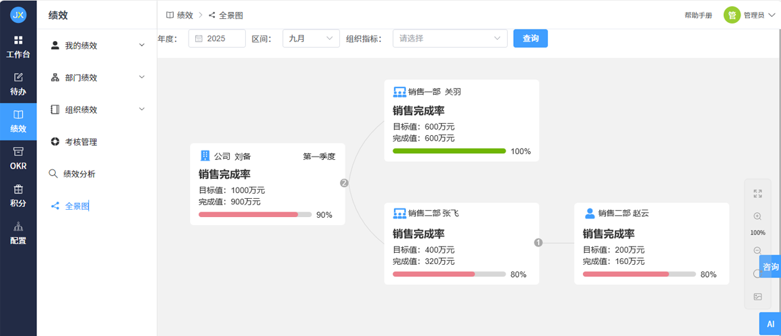This screenshot has height=336, width=781.
Task: Expand 我的绩效 menu
Action: pyautogui.click(x=98, y=45)
